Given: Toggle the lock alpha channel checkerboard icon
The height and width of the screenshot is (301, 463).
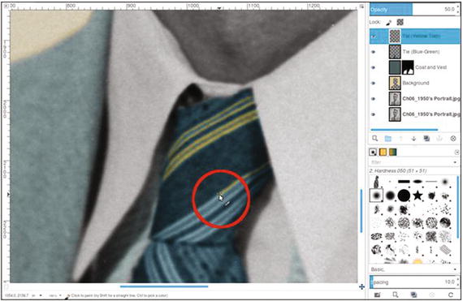Looking at the screenshot, I should point(400,22).
